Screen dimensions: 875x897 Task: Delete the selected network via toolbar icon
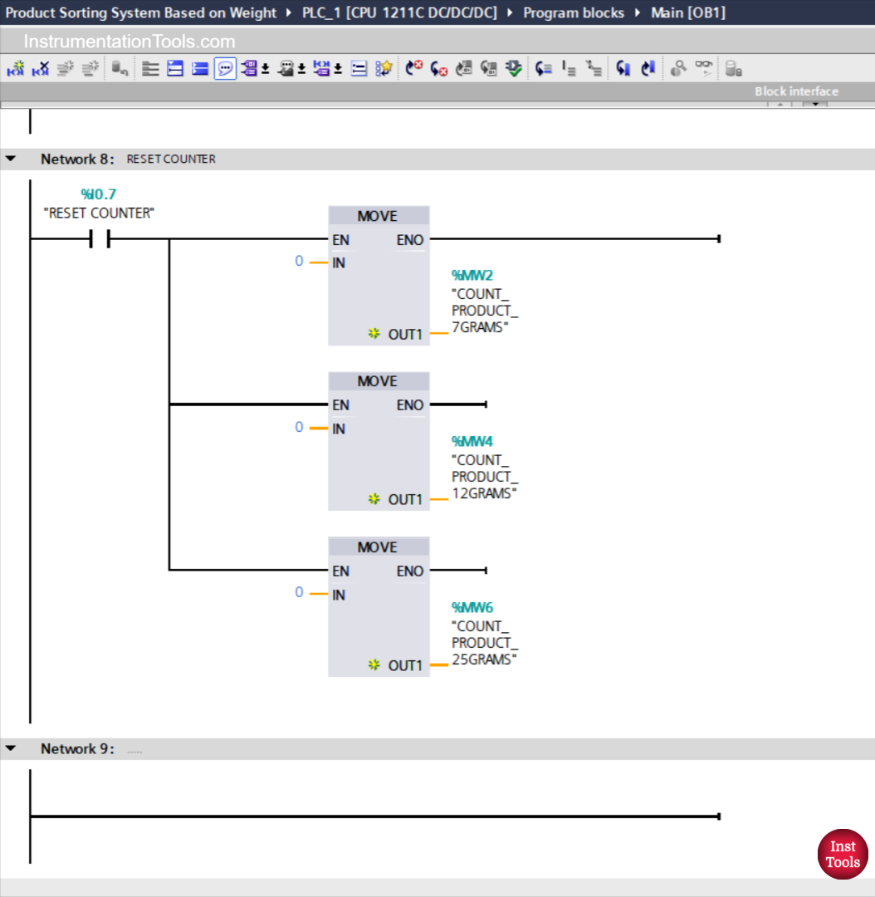point(38,68)
